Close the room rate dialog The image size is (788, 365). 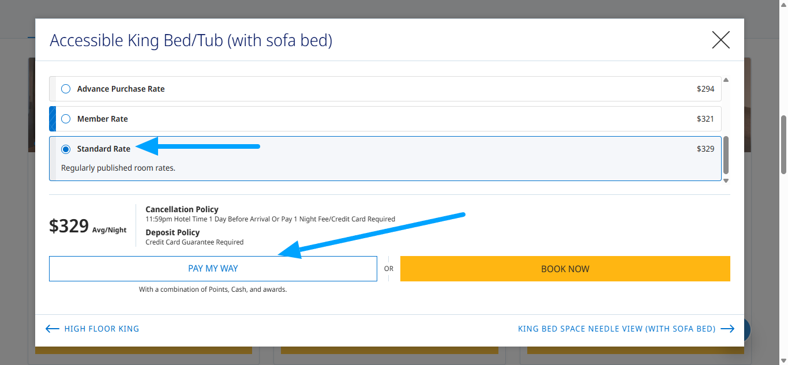(721, 40)
